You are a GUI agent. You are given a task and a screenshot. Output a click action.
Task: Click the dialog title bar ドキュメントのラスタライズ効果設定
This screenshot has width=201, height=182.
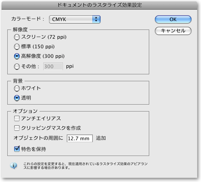(99, 5)
